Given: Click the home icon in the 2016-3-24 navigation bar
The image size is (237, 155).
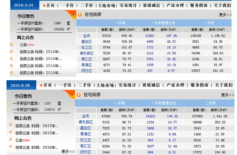Looking at the screenshot, I should (x=45, y=6).
